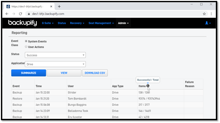
Task: Click the Reporting page heading
Action: [19, 33]
